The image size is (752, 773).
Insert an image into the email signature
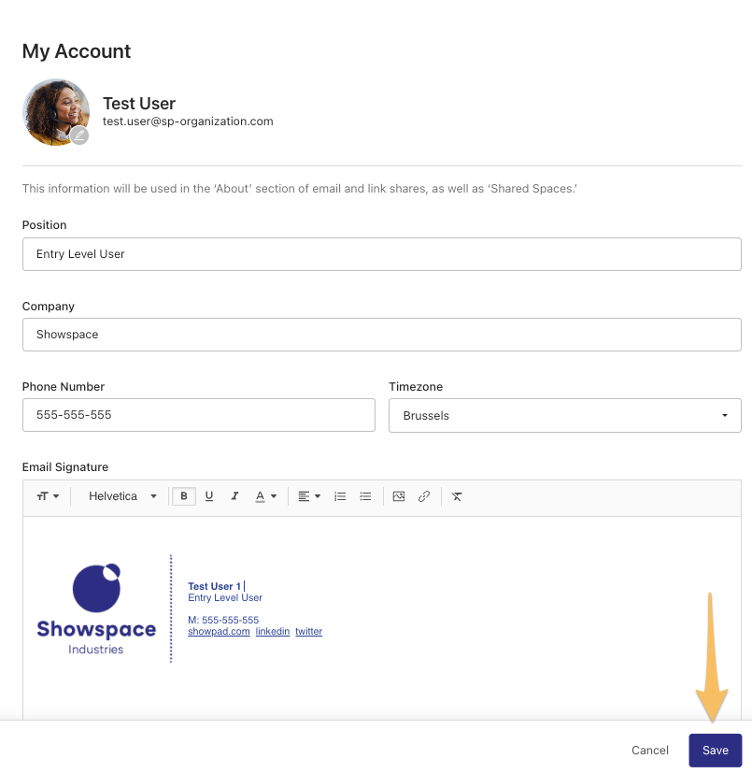tap(399, 496)
